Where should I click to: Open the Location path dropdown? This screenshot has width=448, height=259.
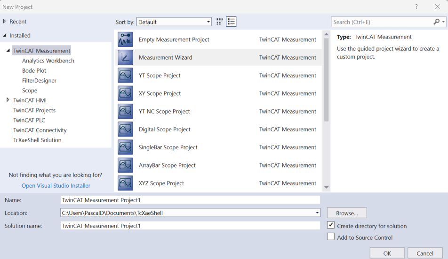(x=317, y=213)
